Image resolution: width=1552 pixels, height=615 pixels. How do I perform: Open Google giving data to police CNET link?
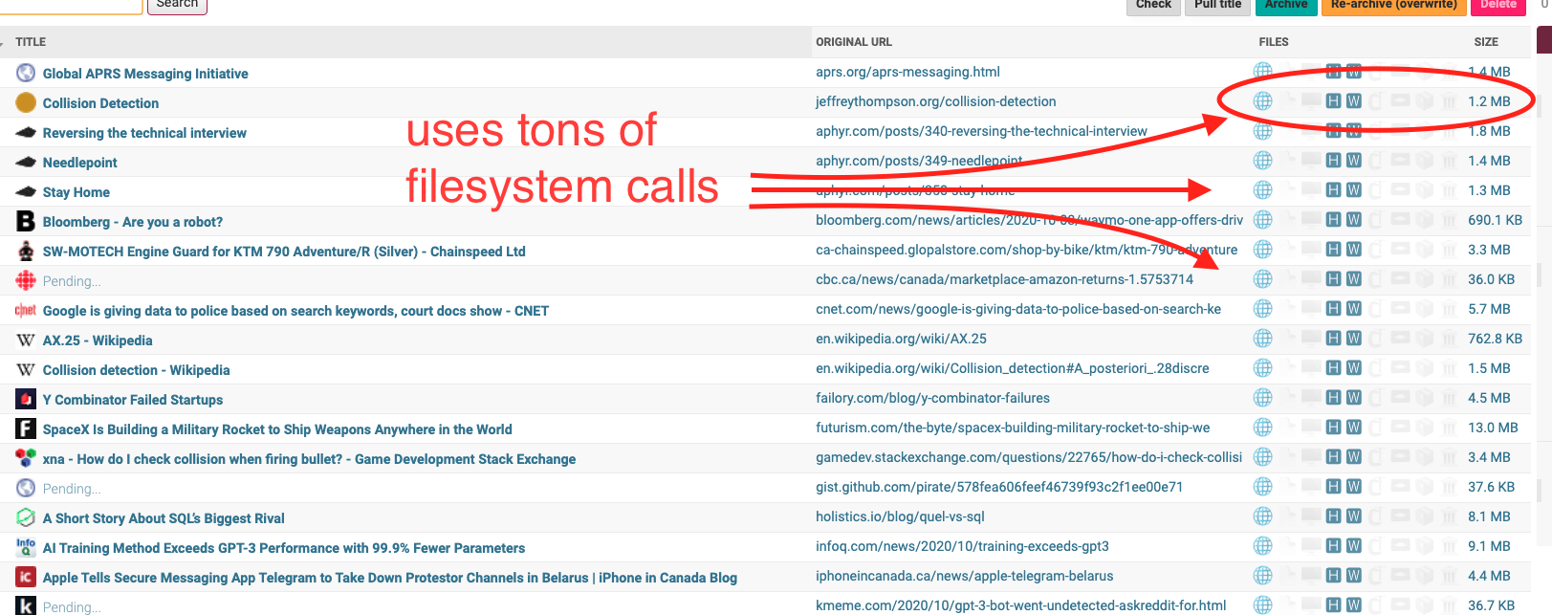point(295,311)
